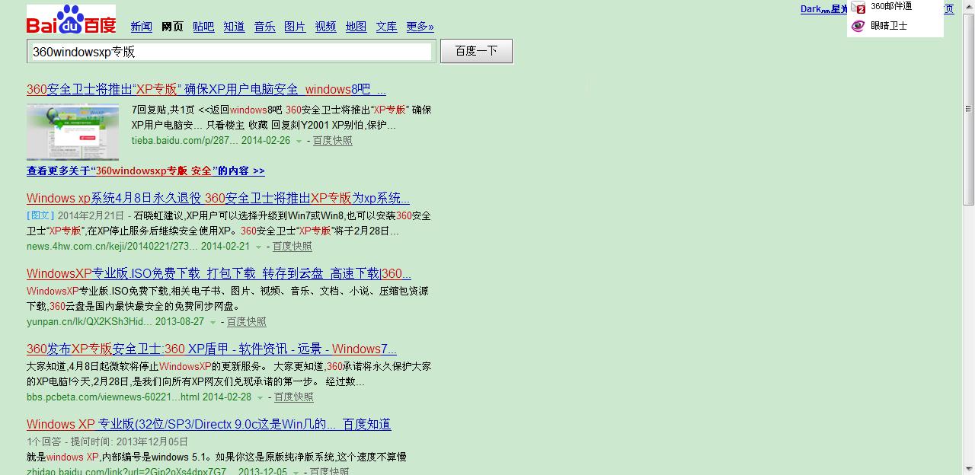Open 百度快照 for the zhidao.baidu.com result
Image resolution: width=975 pixels, height=475 pixels.
click(329, 472)
